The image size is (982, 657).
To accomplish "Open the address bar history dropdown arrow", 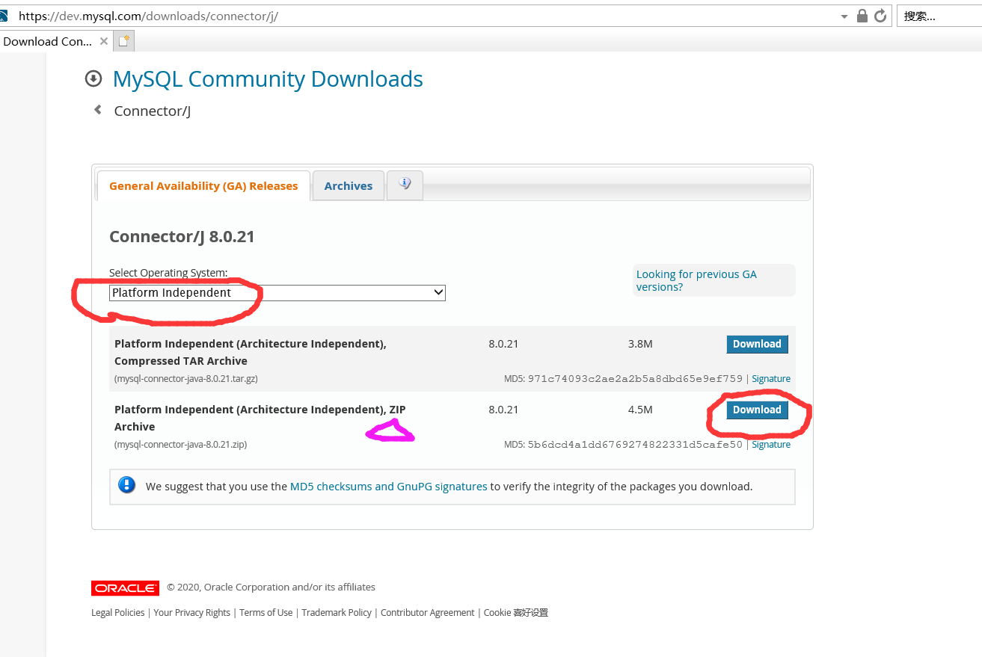I will (x=844, y=16).
